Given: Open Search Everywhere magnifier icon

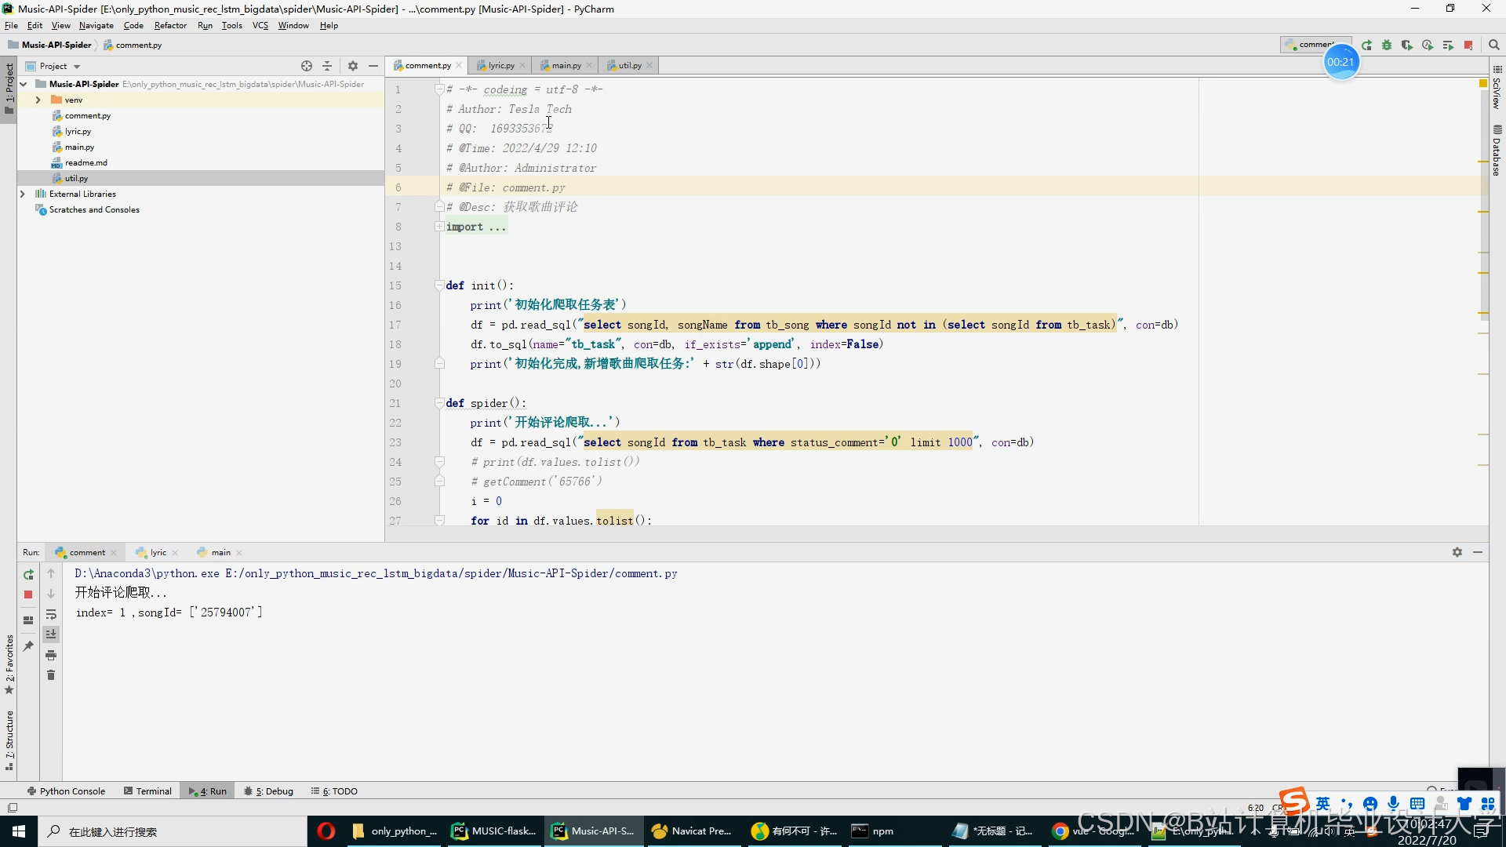Looking at the screenshot, I should 1494,45.
